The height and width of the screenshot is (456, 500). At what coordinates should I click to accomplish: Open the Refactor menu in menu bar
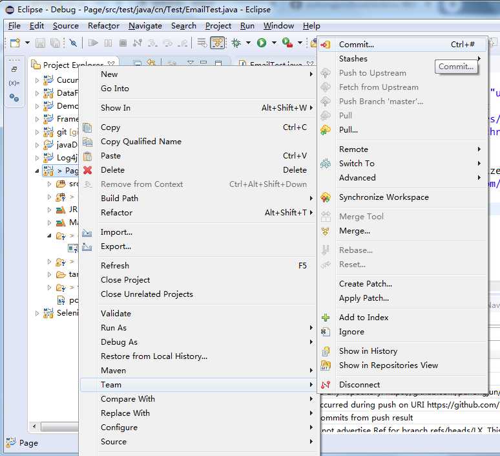point(103,26)
